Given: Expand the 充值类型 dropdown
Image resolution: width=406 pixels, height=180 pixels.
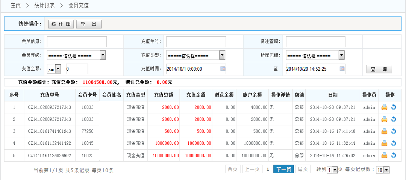Looking at the screenshot, I should (222, 55).
